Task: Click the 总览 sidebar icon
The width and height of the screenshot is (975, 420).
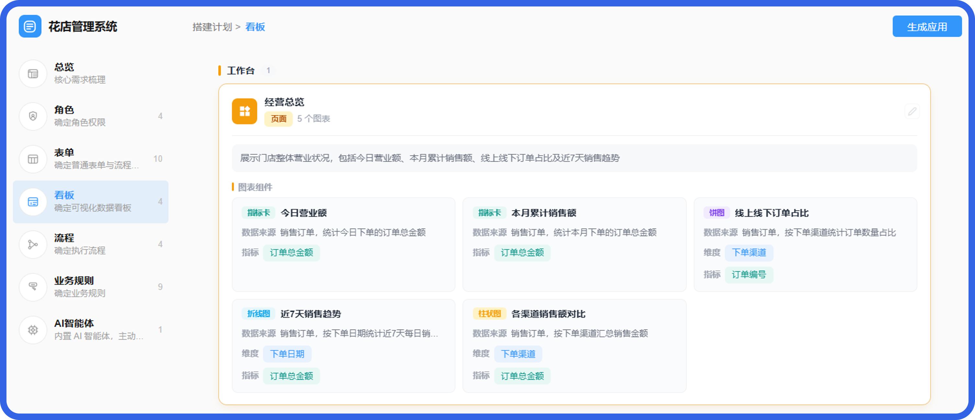Action: click(x=33, y=74)
